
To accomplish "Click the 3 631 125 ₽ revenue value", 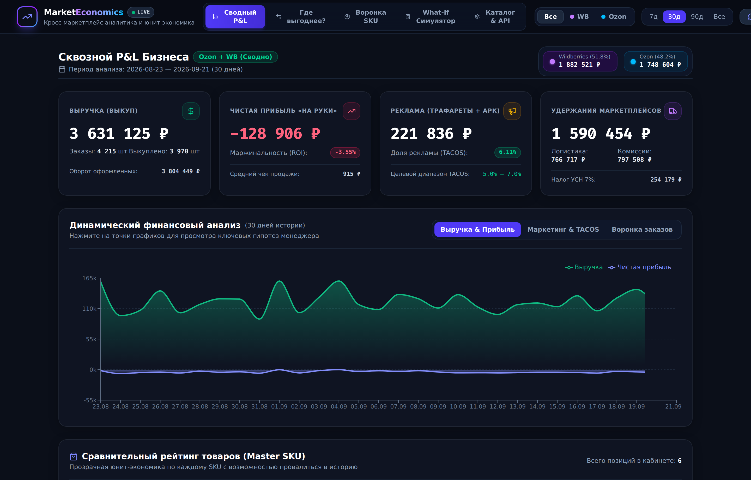I will (x=119, y=134).
